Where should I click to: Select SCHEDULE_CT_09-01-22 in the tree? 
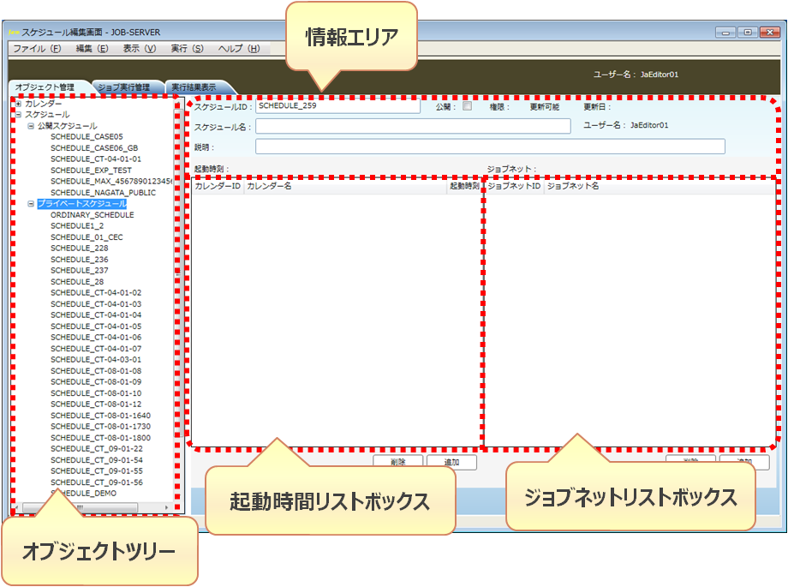point(97,449)
